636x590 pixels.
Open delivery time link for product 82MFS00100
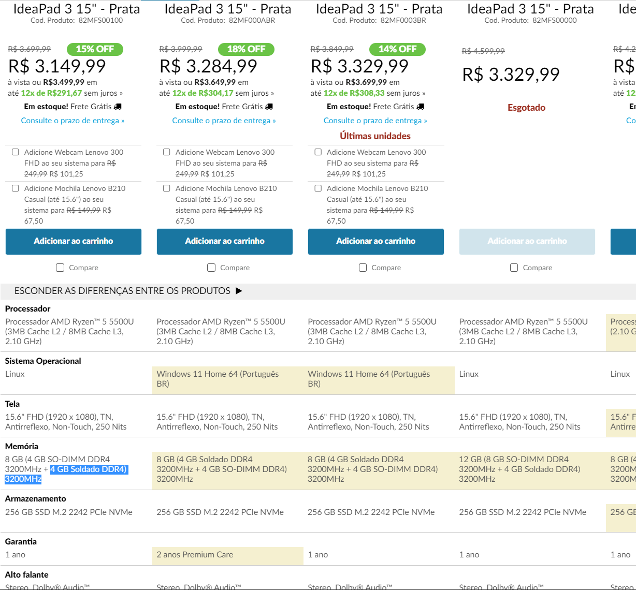pyautogui.click(x=73, y=121)
